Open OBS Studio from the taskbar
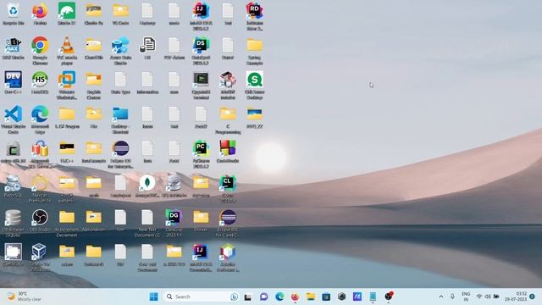This screenshot has width=542, height=305. pos(389,297)
